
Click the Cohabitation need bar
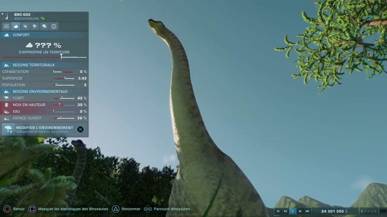coord(64,72)
